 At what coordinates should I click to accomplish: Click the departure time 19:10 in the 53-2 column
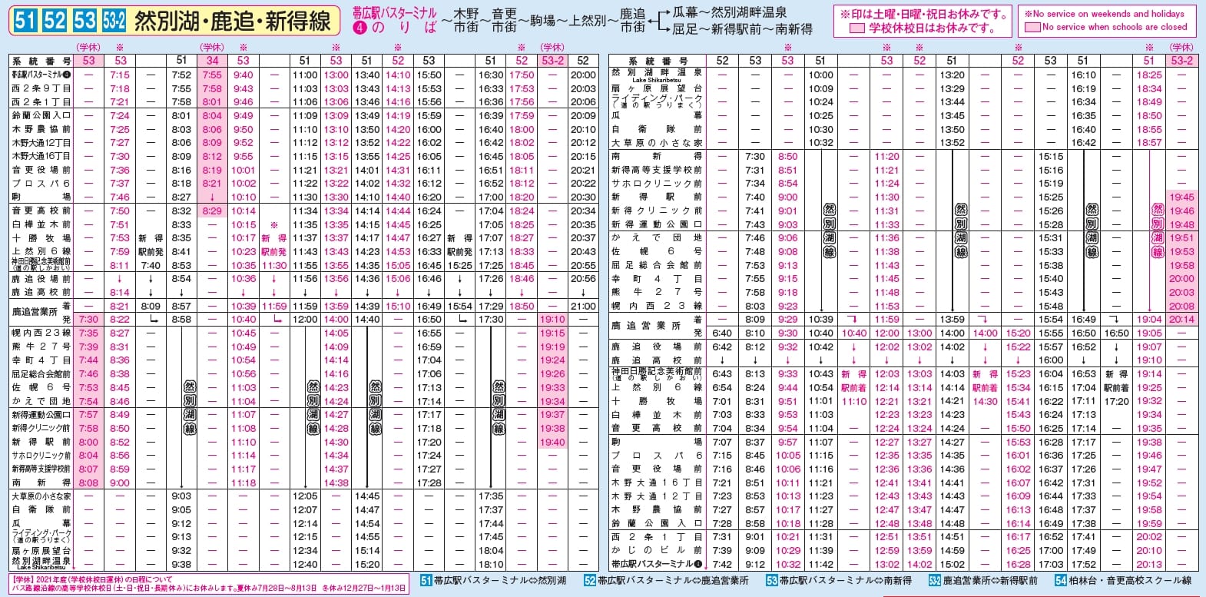[552, 320]
